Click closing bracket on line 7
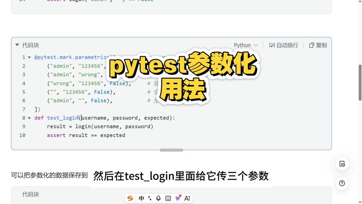This screenshot has width=362, height=204. tap(37, 109)
